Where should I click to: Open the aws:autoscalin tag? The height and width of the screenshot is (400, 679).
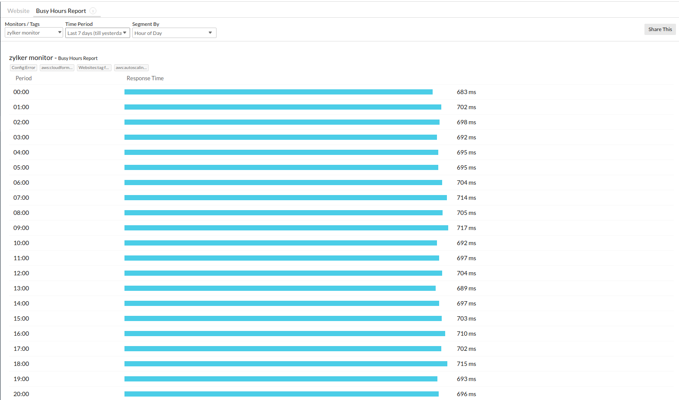pos(131,68)
